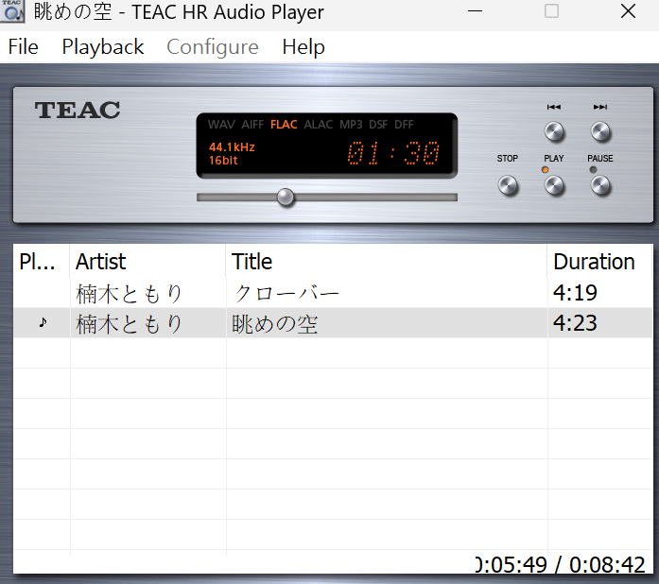
Task: Click the Artist column header
Action: coord(147,262)
